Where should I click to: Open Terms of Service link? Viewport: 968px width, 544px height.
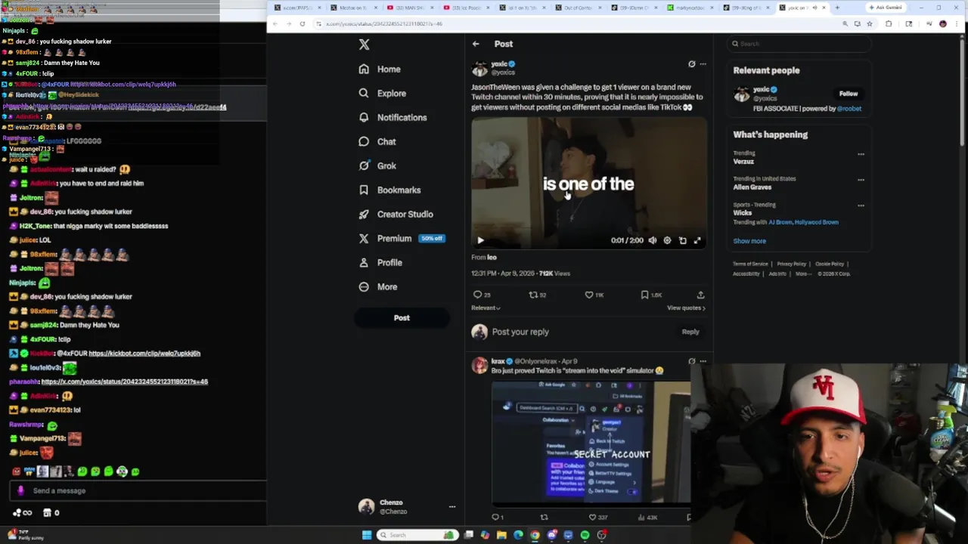click(750, 264)
